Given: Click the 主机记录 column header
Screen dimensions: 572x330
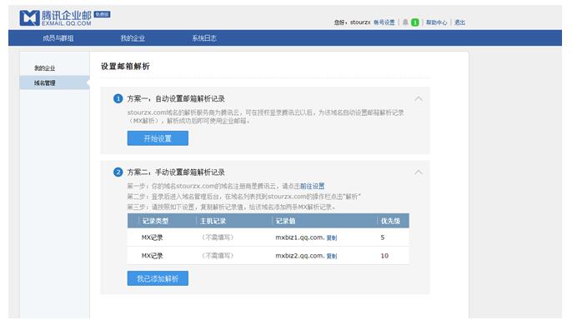Looking at the screenshot, I should tap(213, 221).
